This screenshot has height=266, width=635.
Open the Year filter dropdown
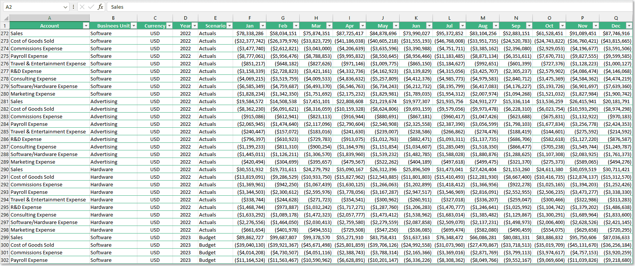(195, 26)
